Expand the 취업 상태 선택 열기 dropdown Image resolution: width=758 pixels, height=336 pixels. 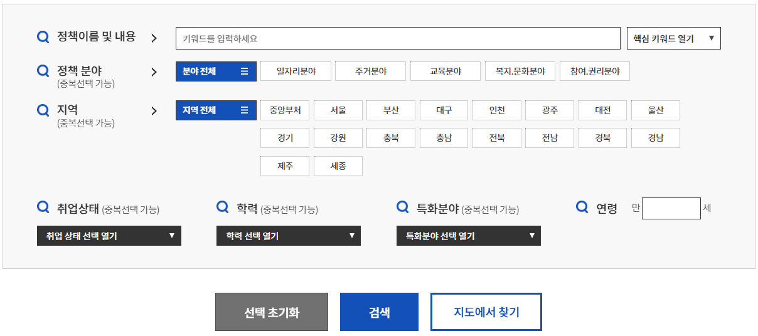coord(109,236)
